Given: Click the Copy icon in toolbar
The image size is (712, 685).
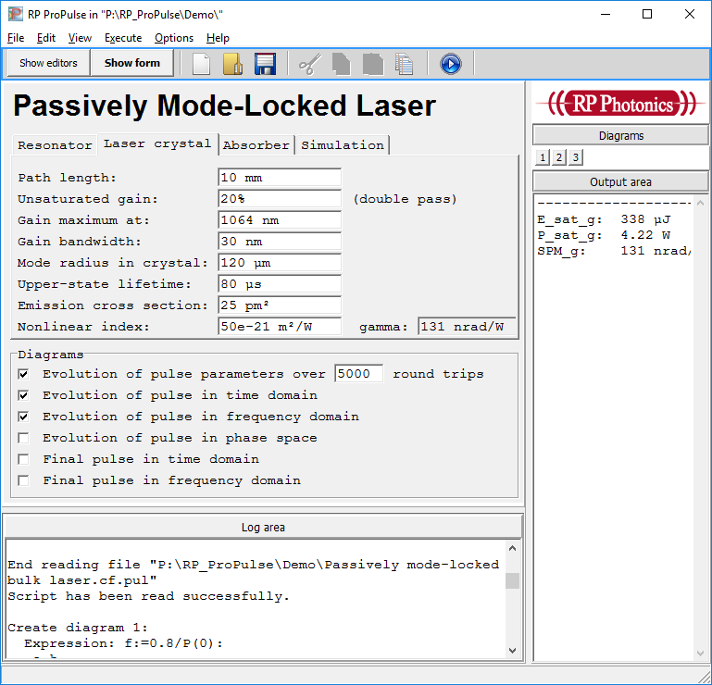Looking at the screenshot, I should [x=341, y=64].
